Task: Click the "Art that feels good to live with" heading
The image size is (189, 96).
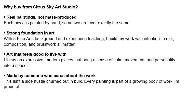Action: click(x=36, y=54)
